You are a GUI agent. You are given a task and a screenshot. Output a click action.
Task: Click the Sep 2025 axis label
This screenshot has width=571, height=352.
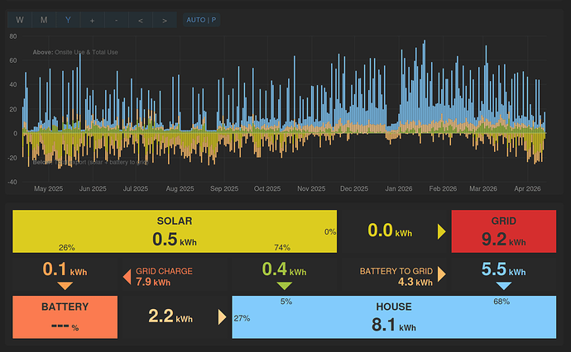tap(224, 188)
